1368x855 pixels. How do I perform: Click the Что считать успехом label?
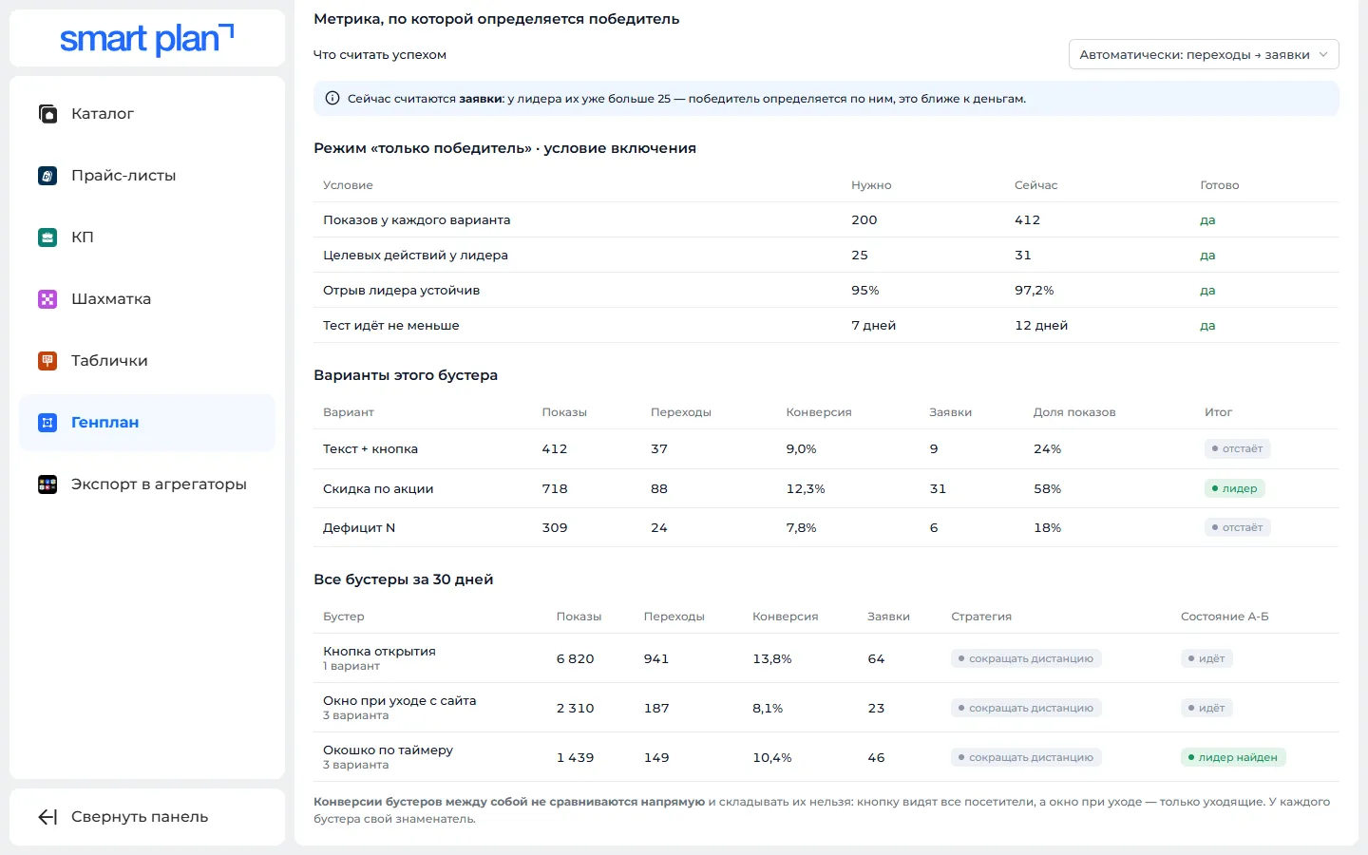pos(380,55)
